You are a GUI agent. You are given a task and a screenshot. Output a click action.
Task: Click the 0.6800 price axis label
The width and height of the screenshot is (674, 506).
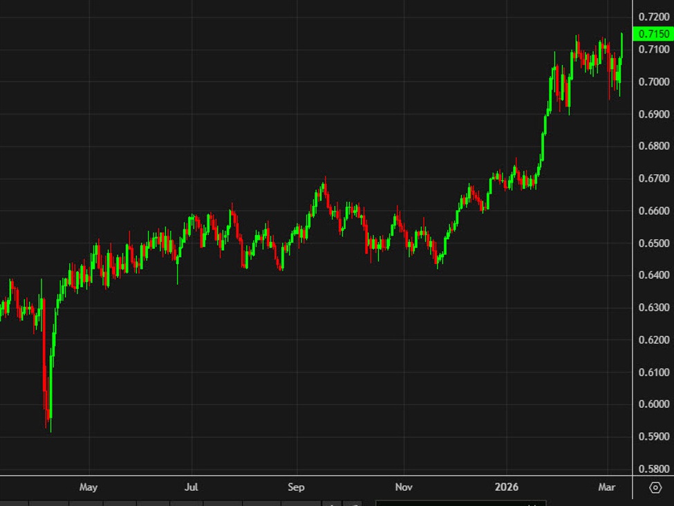tap(653, 147)
